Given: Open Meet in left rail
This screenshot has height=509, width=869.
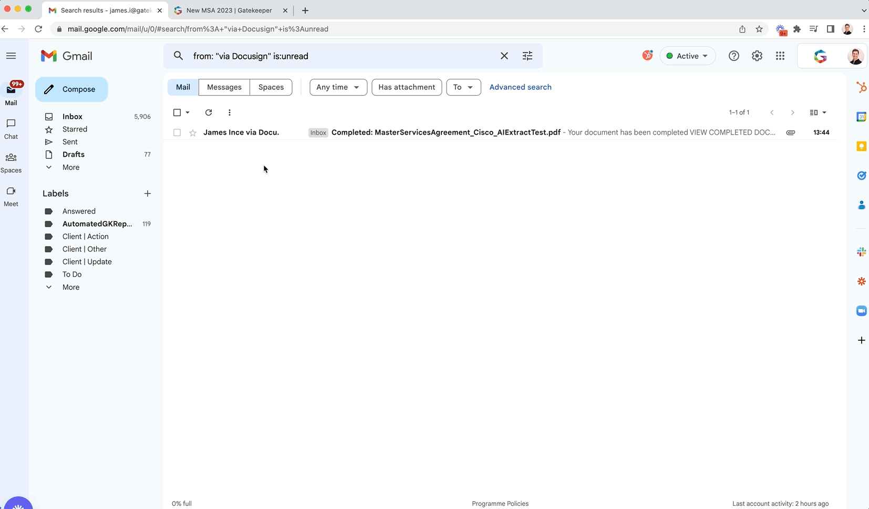Looking at the screenshot, I should click(x=11, y=197).
